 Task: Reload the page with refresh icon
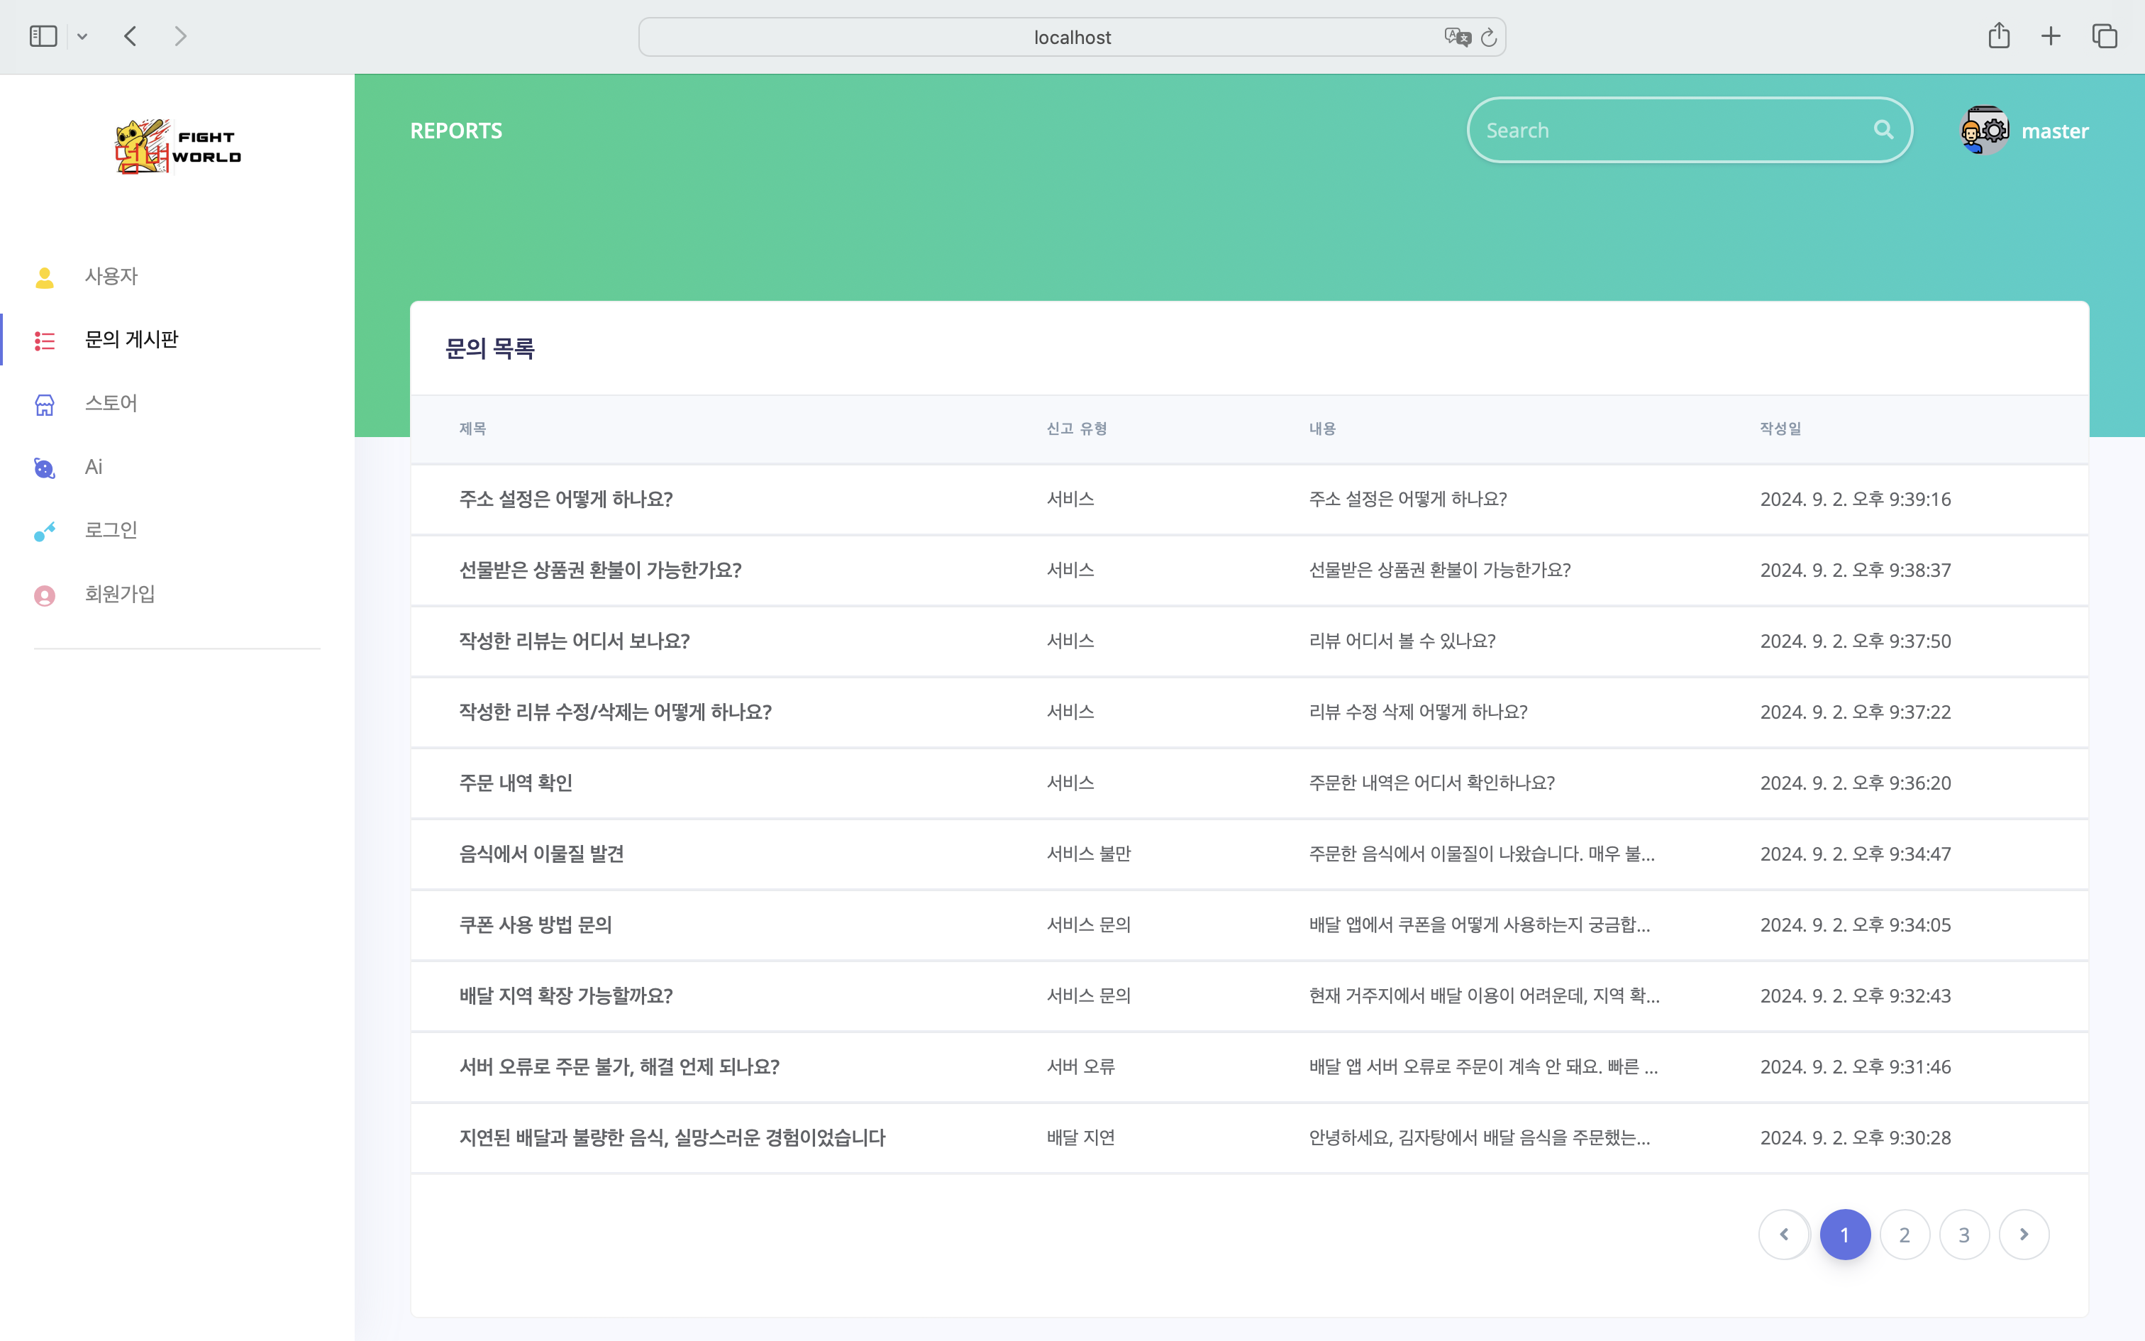tap(1489, 37)
